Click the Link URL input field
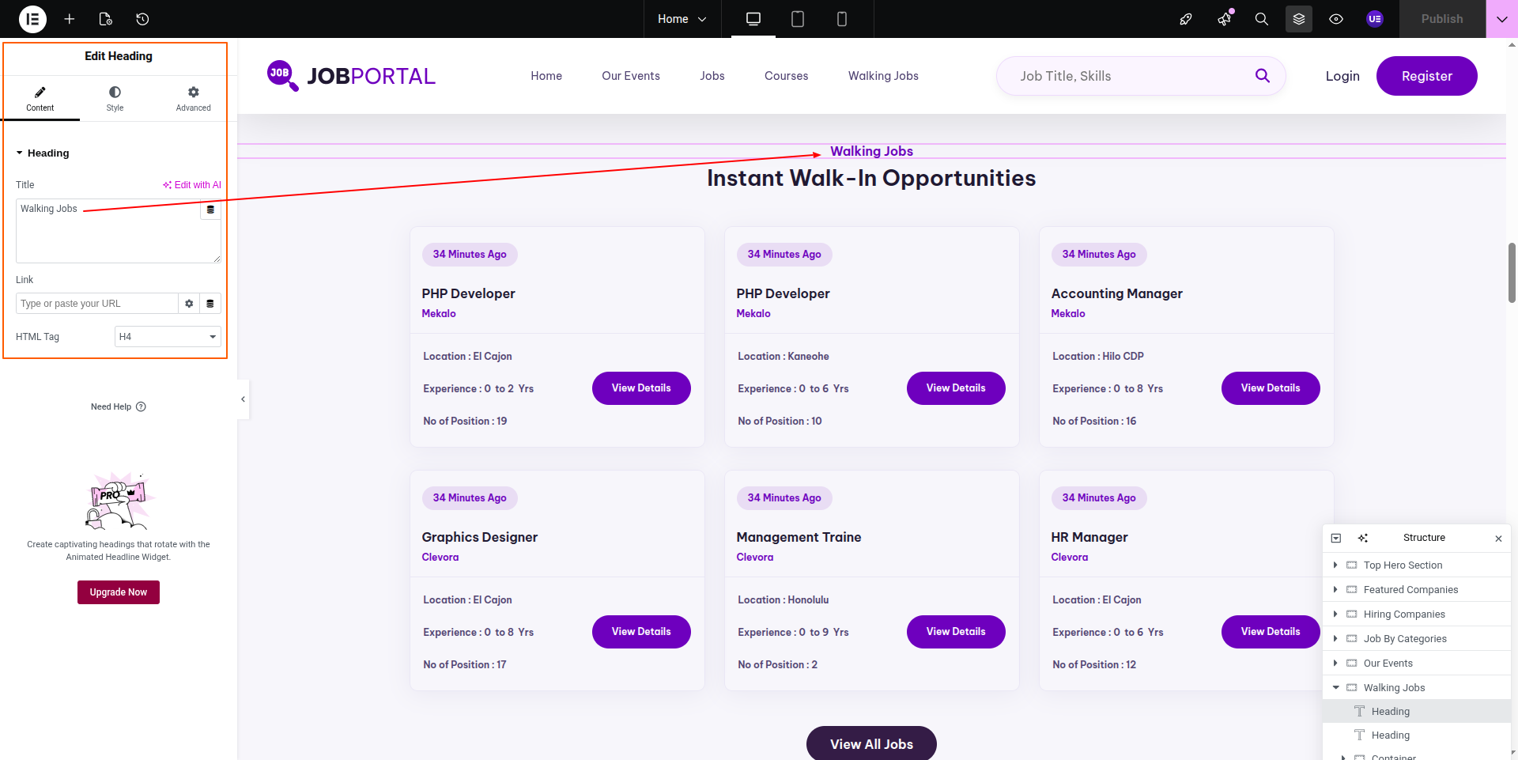This screenshot has height=760, width=1518. tap(96, 304)
